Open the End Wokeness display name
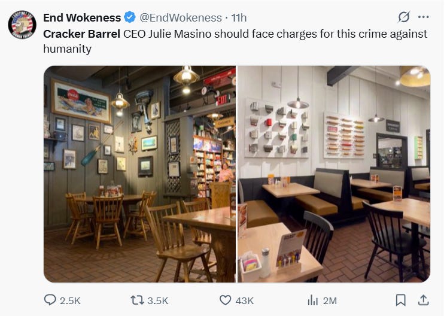This screenshot has height=316, width=447. click(x=82, y=18)
